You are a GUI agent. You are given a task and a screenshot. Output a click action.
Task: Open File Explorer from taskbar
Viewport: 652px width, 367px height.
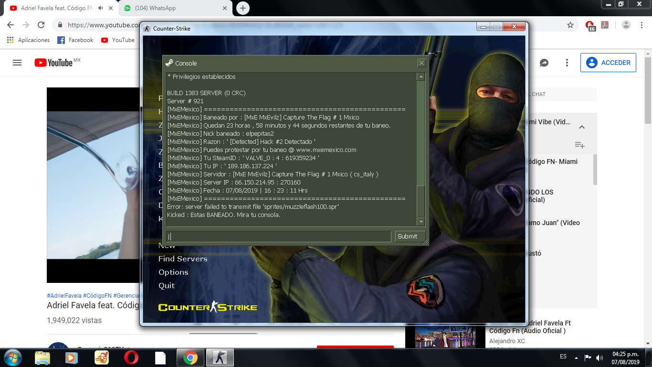42,357
